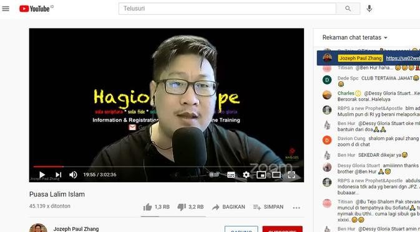Open the hamburger guide menu
Screen dimensions: 420x232
(6, 9)
